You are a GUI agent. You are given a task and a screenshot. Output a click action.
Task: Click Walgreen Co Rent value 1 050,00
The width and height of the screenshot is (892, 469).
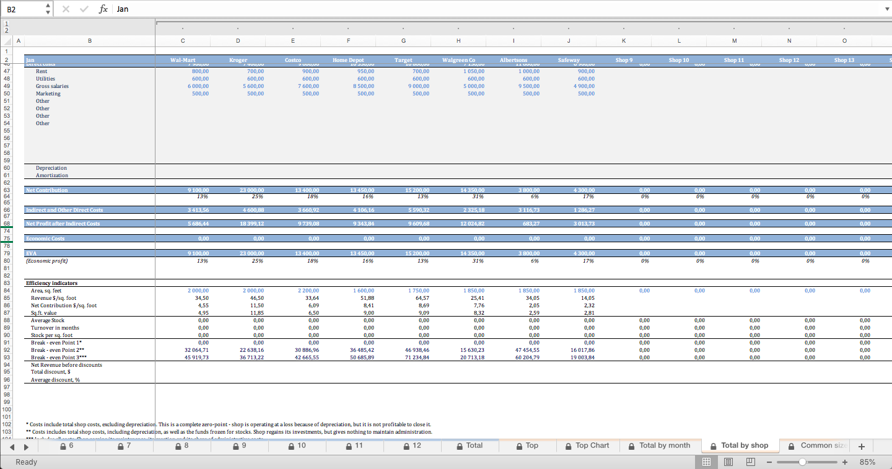[x=473, y=71]
